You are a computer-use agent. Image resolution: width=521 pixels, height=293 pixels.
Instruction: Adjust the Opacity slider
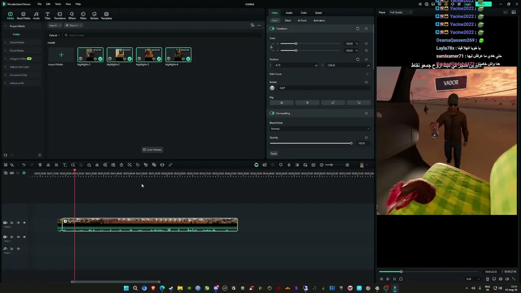click(x=311, y=143)
